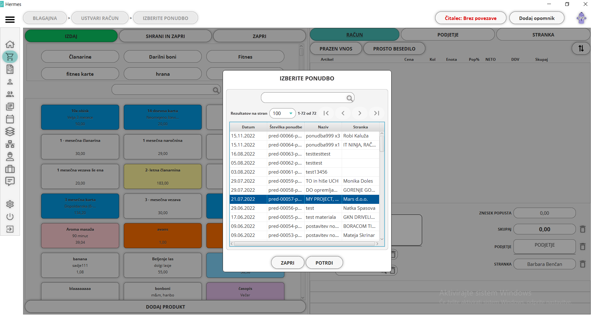Open the chat messages sidebar icon

point(10,181)
